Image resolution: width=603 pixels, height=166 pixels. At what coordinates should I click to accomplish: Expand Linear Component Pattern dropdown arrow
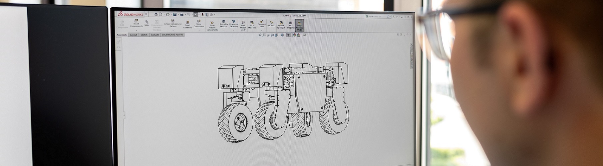[173, 30]
